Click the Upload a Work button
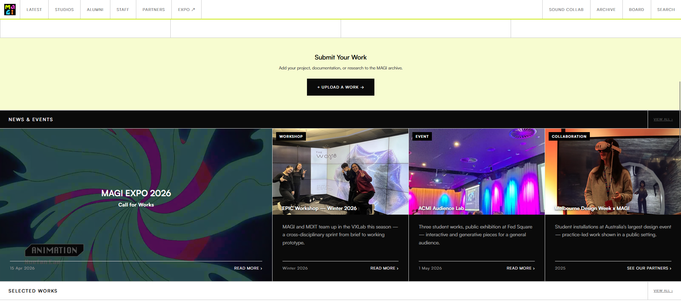The image size is (681, 306). pos(341,87)
